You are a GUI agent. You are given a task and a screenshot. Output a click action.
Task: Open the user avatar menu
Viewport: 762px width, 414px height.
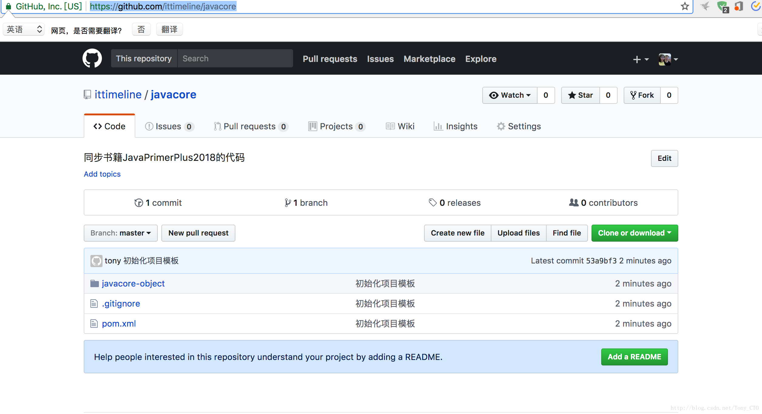pos(668,59)
